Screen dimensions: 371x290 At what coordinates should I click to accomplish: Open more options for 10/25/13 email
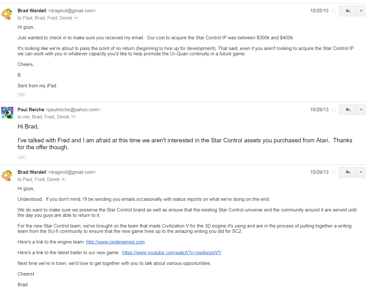pos(361,11)
